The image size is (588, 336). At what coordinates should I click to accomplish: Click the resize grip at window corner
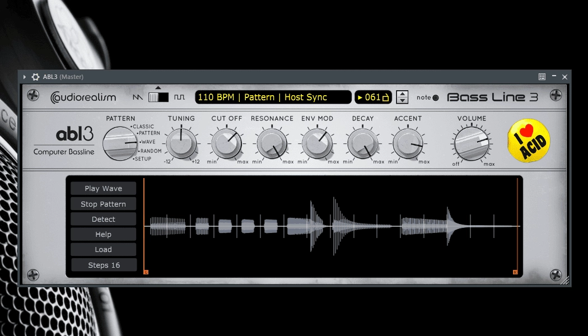pos(564,281)
